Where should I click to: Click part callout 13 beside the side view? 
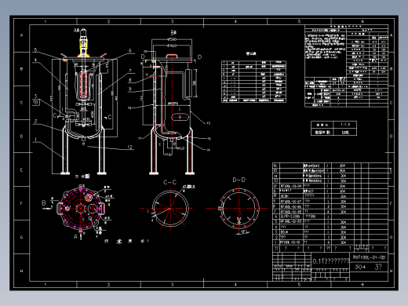[208, 123]
